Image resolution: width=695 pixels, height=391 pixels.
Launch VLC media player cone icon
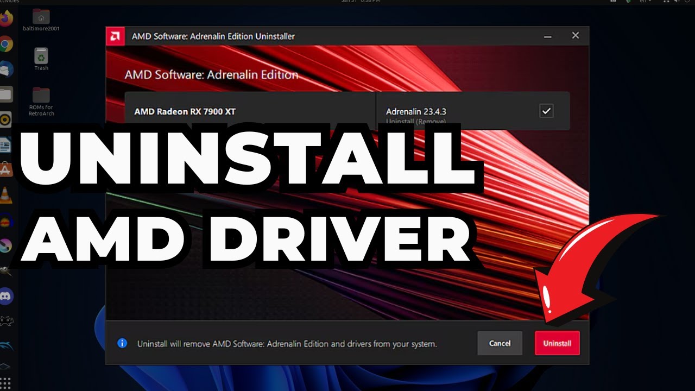[x=6, y=195]
